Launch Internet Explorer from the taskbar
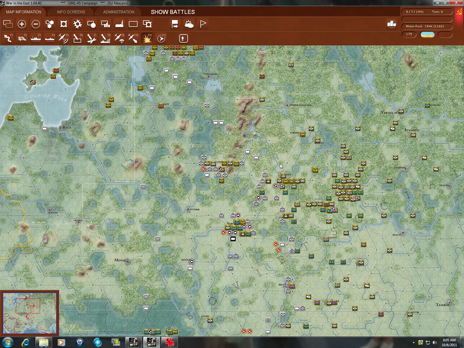The image size is (464, 348). [x=26, y=342]
